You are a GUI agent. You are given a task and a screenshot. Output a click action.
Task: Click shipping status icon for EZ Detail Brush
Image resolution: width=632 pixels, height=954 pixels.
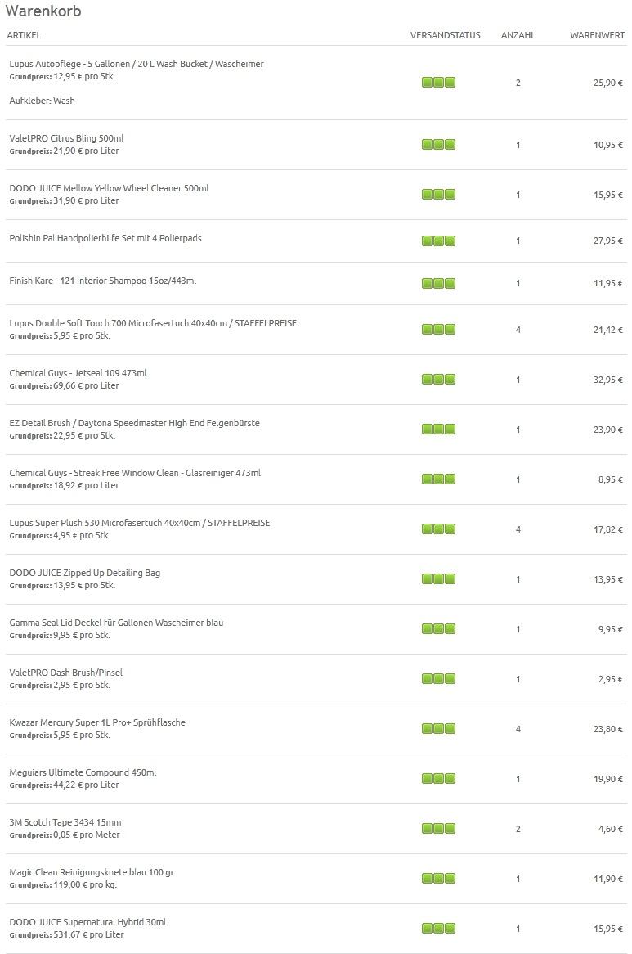point(438,429)
